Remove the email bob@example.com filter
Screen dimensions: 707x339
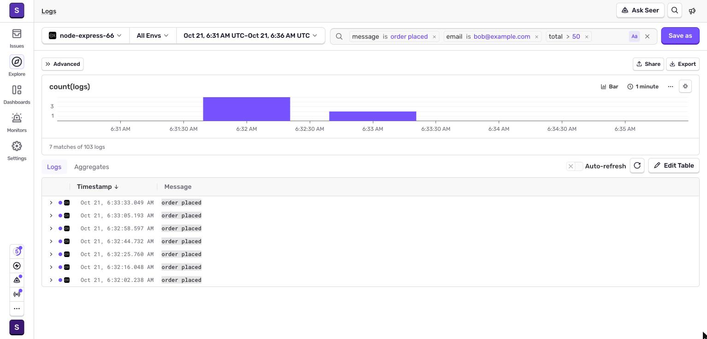click(x=536, y=37)
